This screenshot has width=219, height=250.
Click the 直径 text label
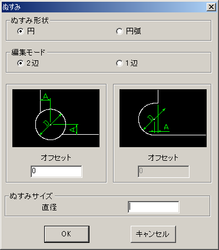tap(49, 207)
